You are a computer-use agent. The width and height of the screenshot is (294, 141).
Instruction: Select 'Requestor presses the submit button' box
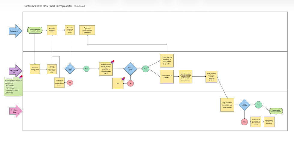pyautogui.click(x=70, y=30)
